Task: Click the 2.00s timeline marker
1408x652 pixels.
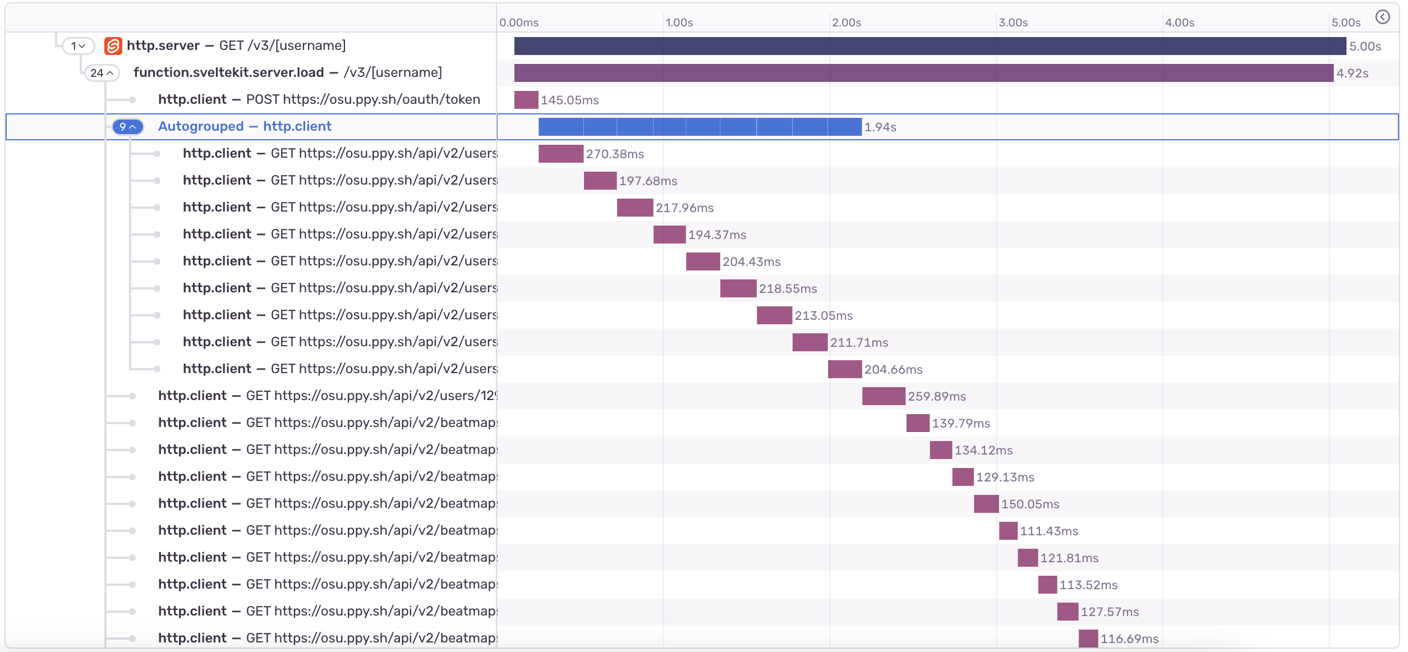Action: tap(846, 22)
